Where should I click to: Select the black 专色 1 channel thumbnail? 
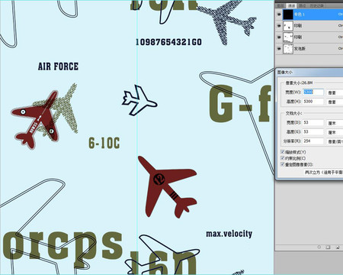point(288,15)
